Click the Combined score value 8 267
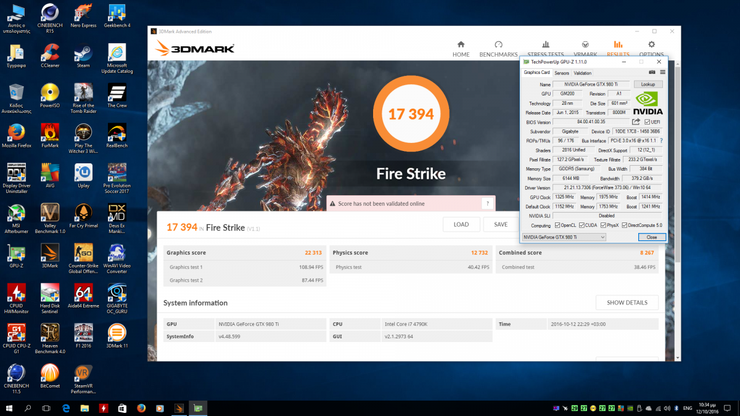 (x=647, y=253)
